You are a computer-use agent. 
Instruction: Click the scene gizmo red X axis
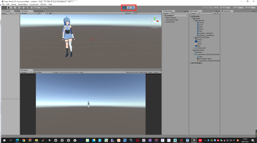157,21
